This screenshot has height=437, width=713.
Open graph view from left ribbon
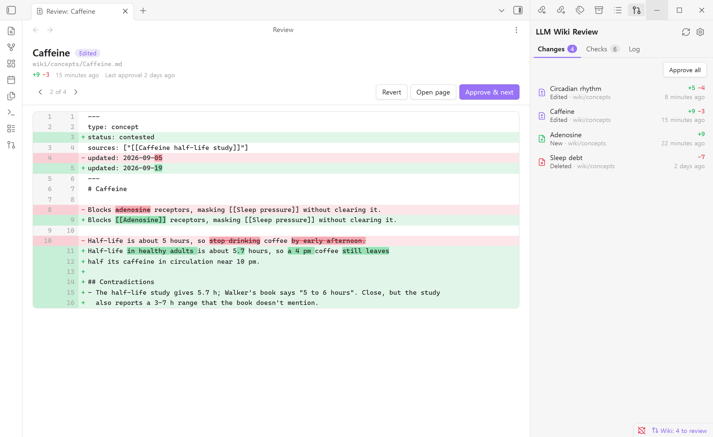click(x=11, y=47)
